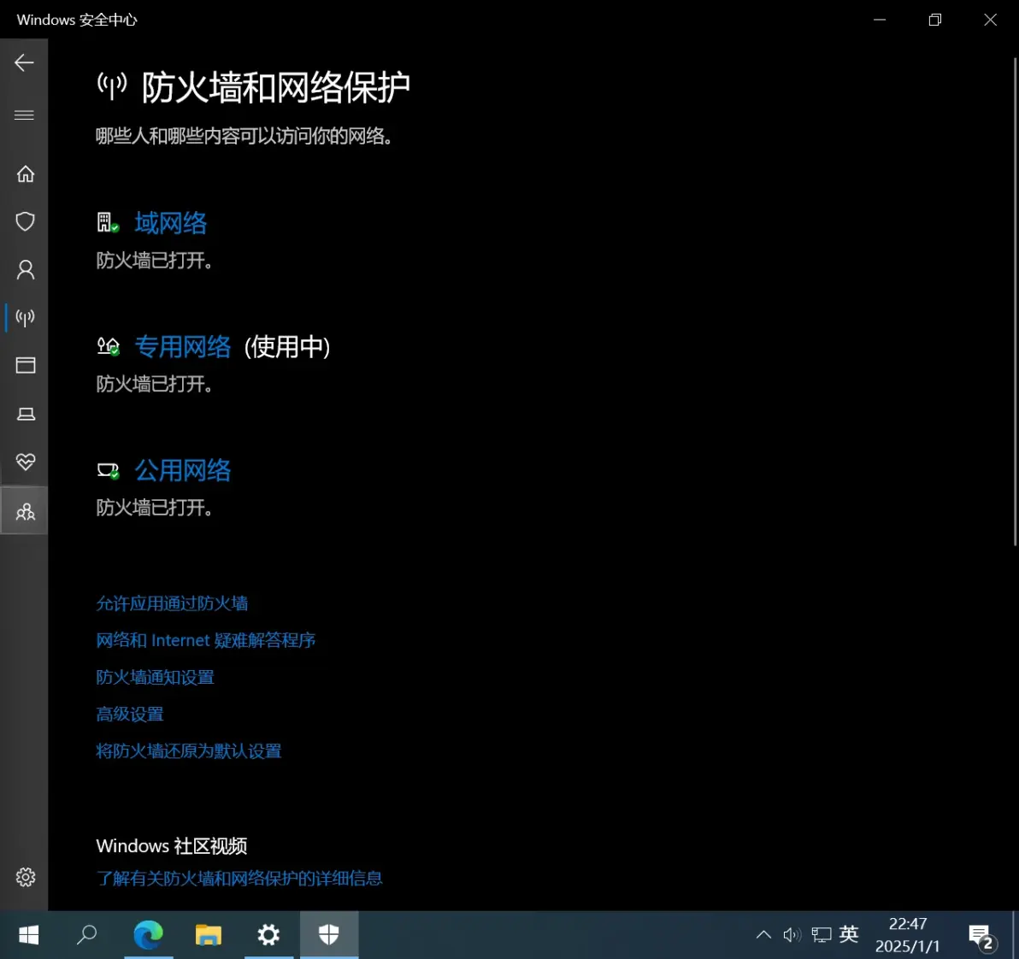1019x959 pixels.
Task: Open volume control in system tray
Action: pyautogui.click(x=792, y=935)
